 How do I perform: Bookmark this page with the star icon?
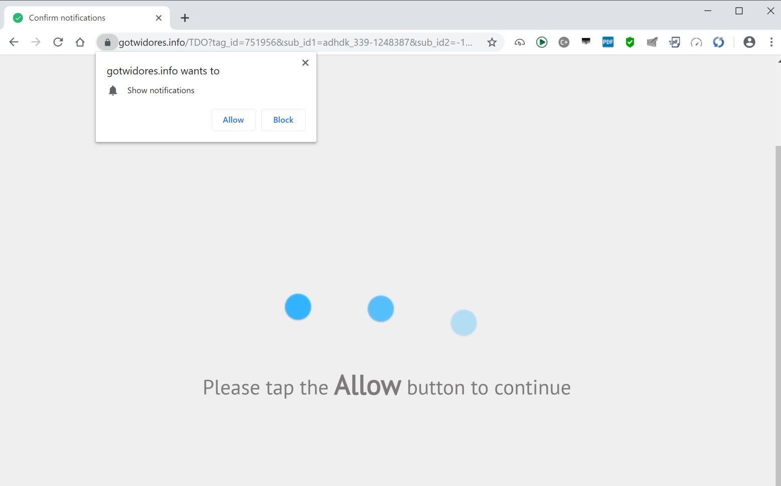tap(492, 42)
